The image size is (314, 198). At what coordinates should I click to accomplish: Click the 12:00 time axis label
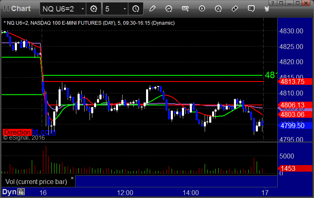pos(125,193)
